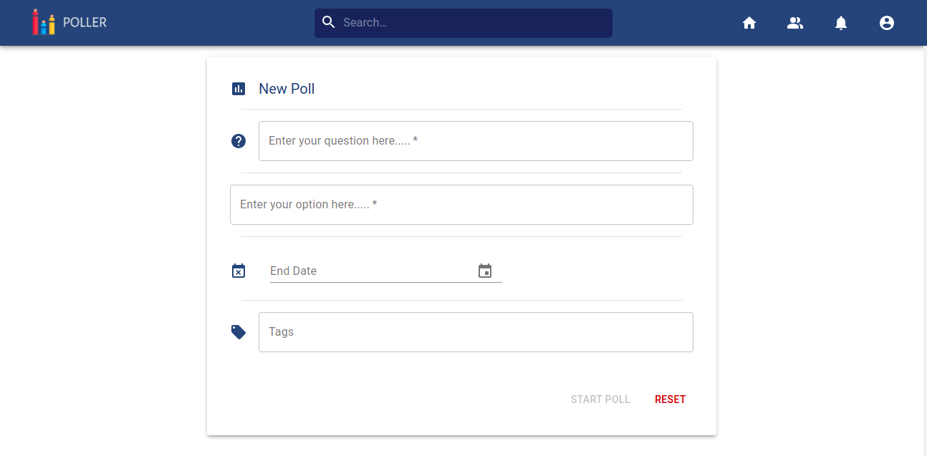The image size is (927, 456).
Task: Click the START POLL button
Action: (600, 399)
